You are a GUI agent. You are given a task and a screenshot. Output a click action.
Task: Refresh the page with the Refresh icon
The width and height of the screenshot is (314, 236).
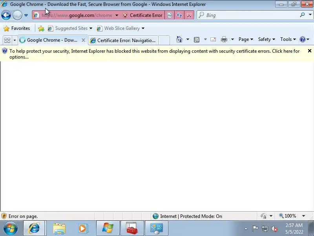tap(179, 15)
